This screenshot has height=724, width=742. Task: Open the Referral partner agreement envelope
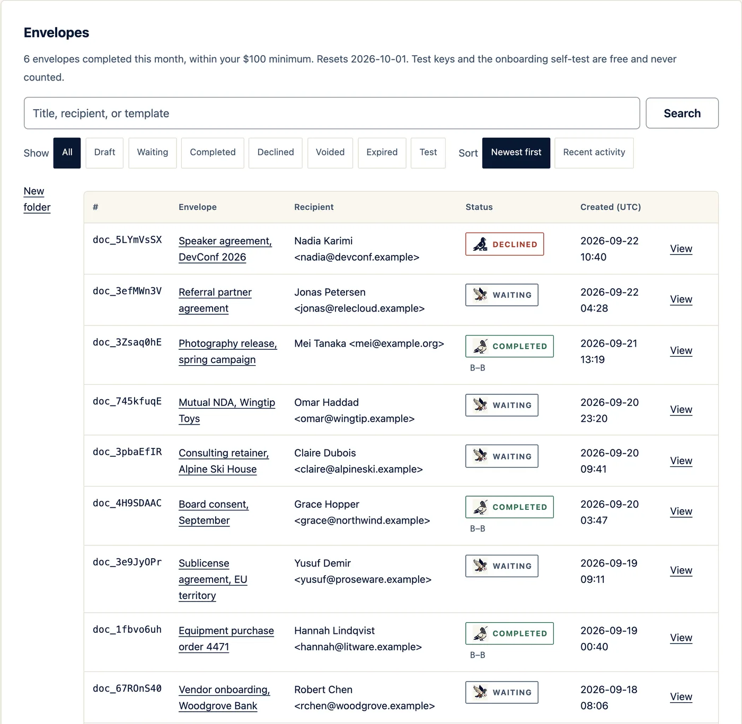[x=215, y=301]
